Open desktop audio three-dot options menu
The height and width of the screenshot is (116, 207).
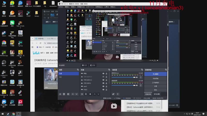tap(141, 85)
